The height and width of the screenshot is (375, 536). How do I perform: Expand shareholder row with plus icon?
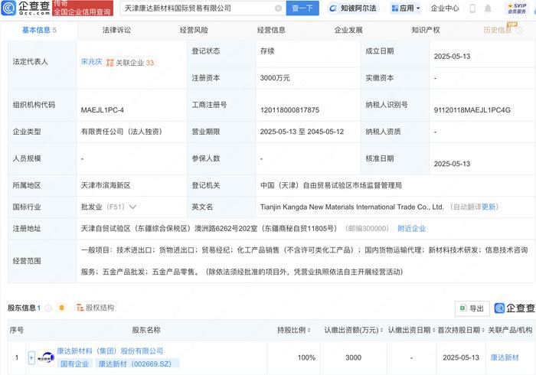point(31,357)
